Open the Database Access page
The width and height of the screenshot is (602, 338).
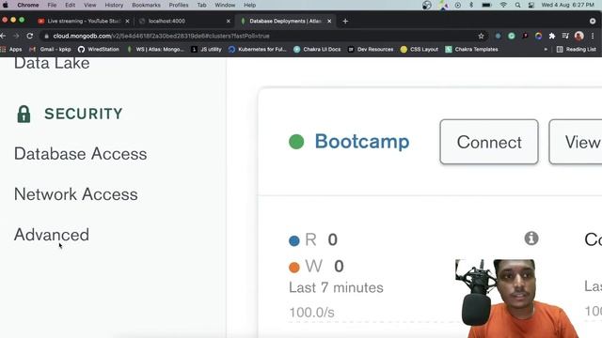(x=81, y=154)
